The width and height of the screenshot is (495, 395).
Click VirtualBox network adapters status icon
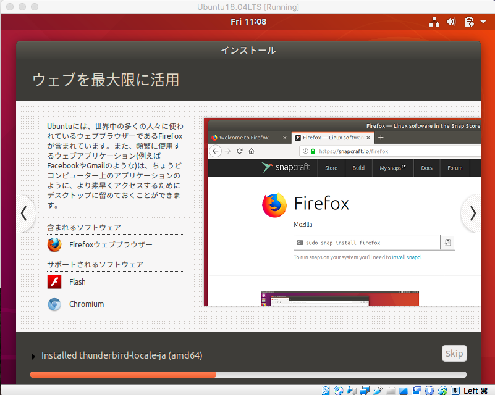tap(365, 390)
